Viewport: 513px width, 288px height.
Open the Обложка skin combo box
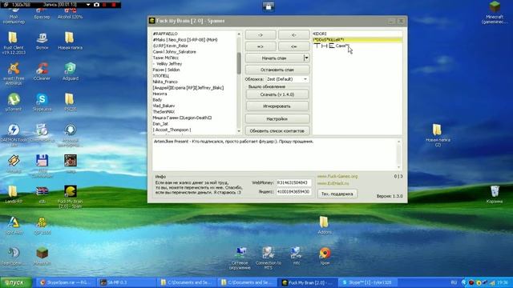(x=287, y=79)
